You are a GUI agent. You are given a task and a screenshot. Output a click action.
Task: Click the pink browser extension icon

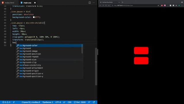pos(165,5)
